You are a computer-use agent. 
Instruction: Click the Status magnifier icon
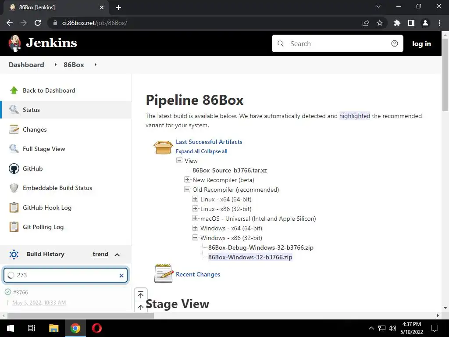(x=14, y=110)
